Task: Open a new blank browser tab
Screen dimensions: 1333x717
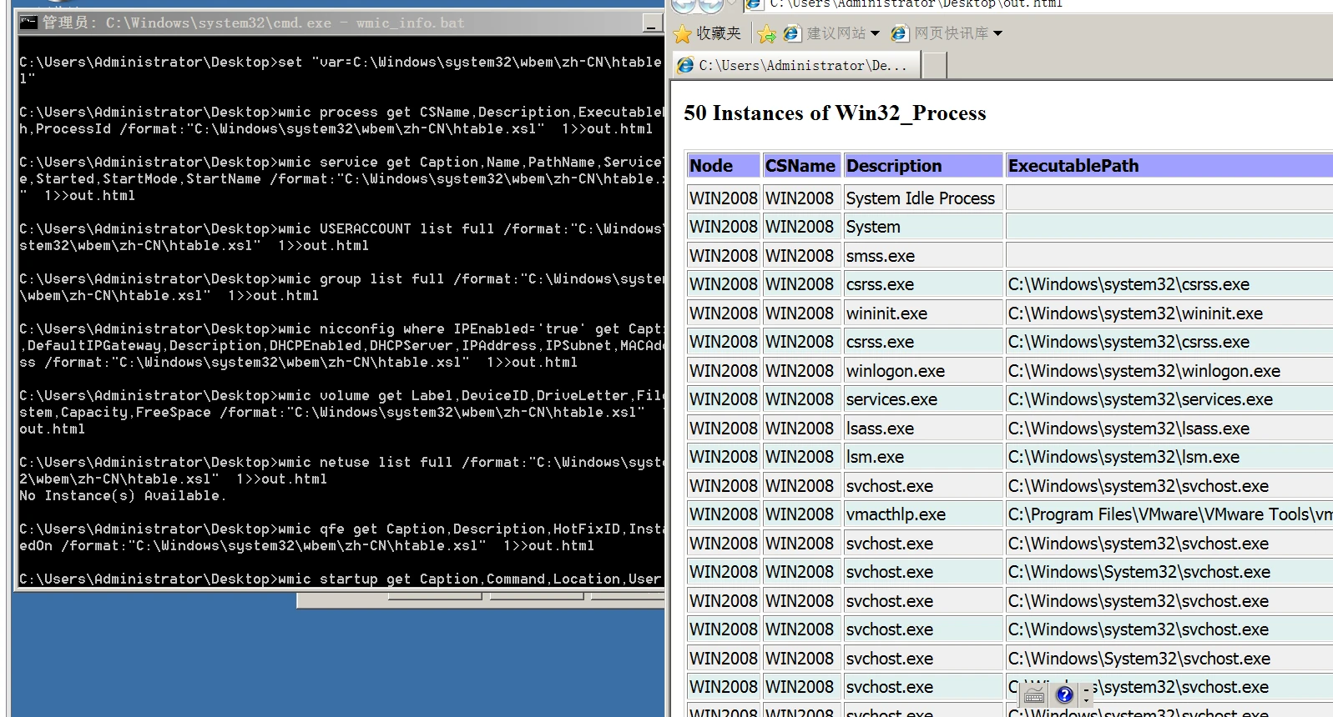Action: click(x=935, y=65)
